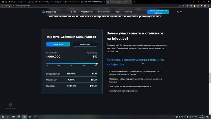Open the browser profile avatar
Viewport: 211px width, 119px height.
[x=205, y=6]
